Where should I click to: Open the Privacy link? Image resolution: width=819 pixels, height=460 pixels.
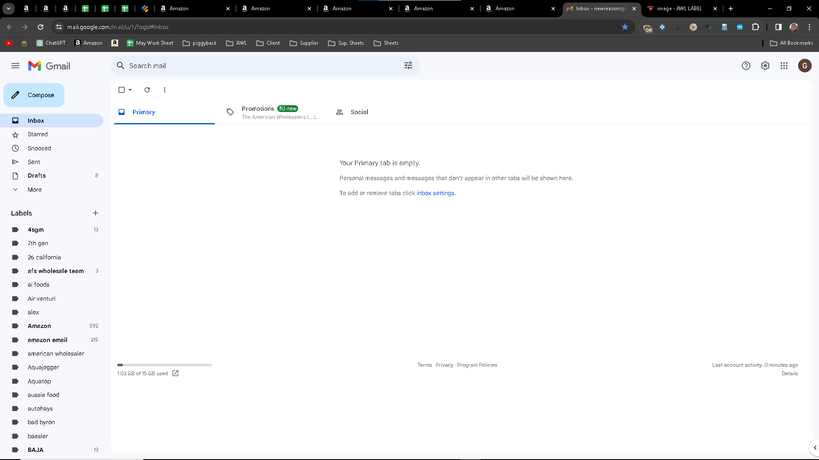click(444, 365)
